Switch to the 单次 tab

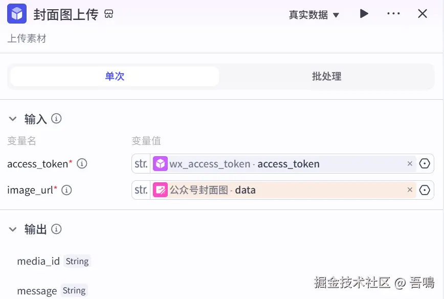[115, 76]
